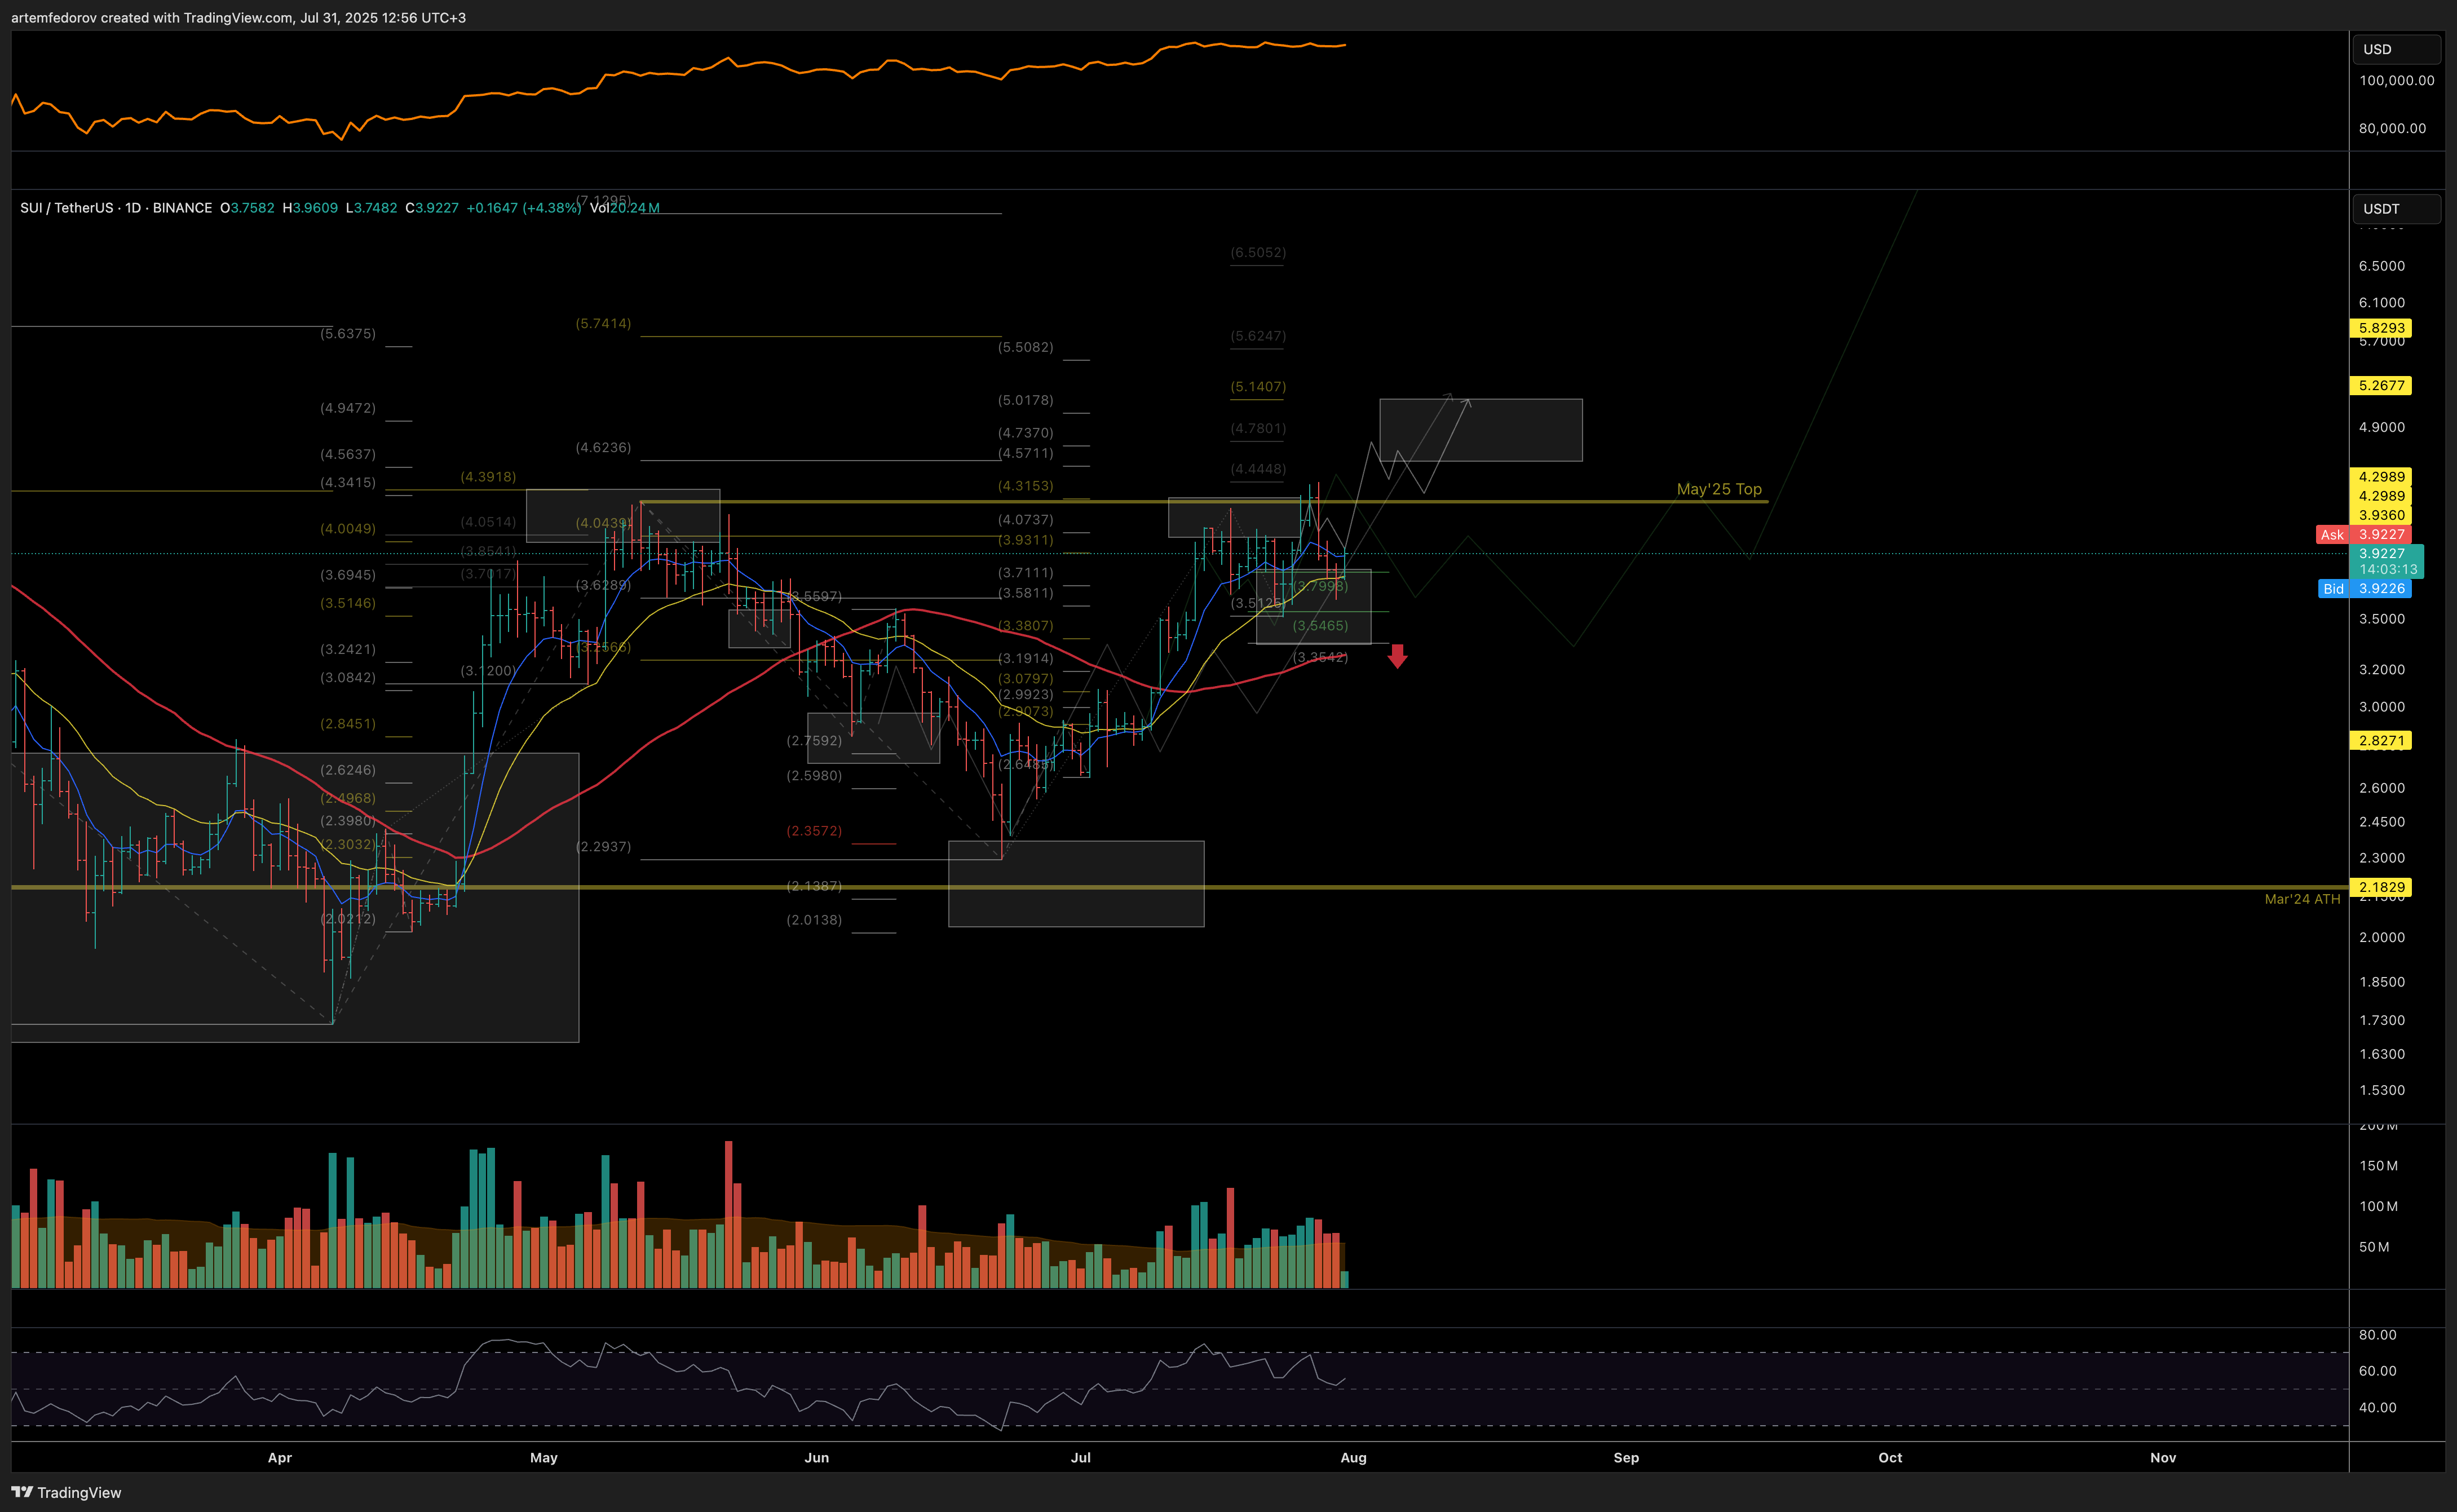The image size is (2457, 1512).
Task: Click 100,000.00 on the top pane scale
Action: click(2397, 81)
